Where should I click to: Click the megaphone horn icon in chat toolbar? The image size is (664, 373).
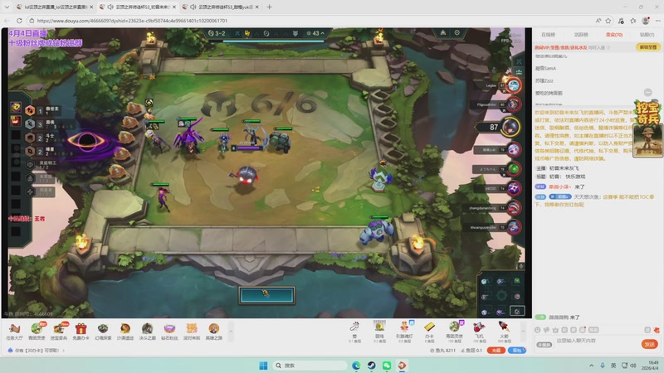(x=547, y=330)
